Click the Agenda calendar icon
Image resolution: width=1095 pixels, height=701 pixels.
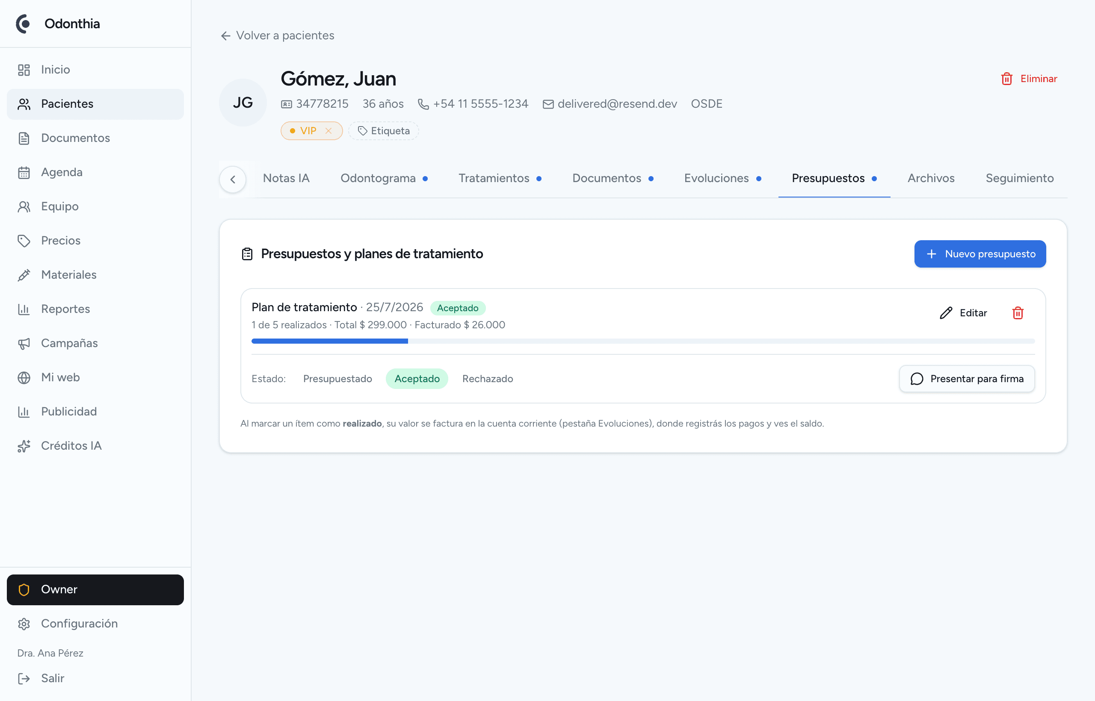click(x=24, y=173)
